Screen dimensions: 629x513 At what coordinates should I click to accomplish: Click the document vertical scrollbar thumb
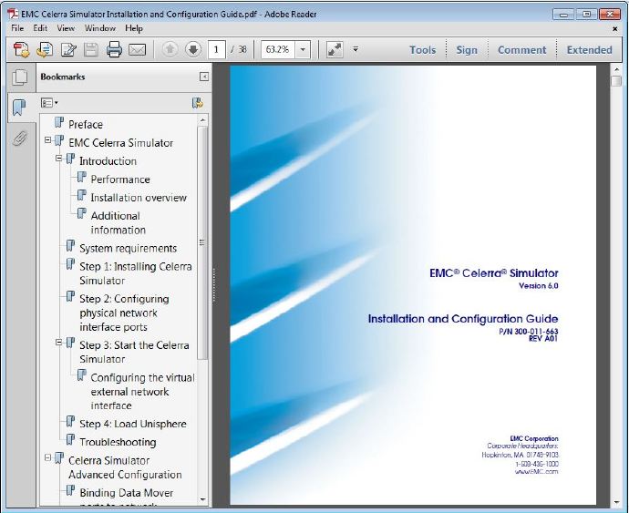616,81
